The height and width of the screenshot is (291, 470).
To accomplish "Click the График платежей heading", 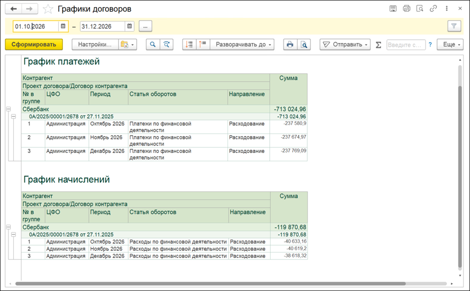I will tap(61, 62).
